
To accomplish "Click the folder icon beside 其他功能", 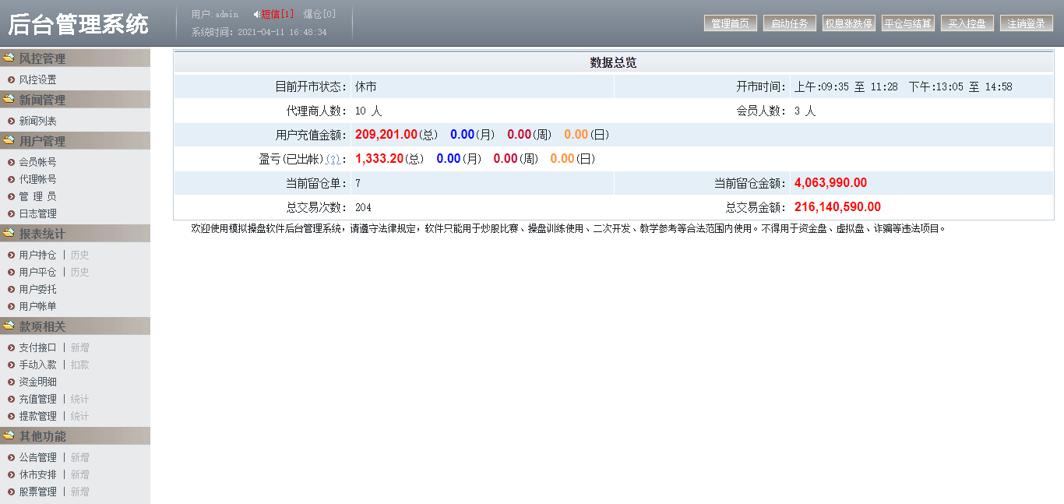I will coord(9,435).
